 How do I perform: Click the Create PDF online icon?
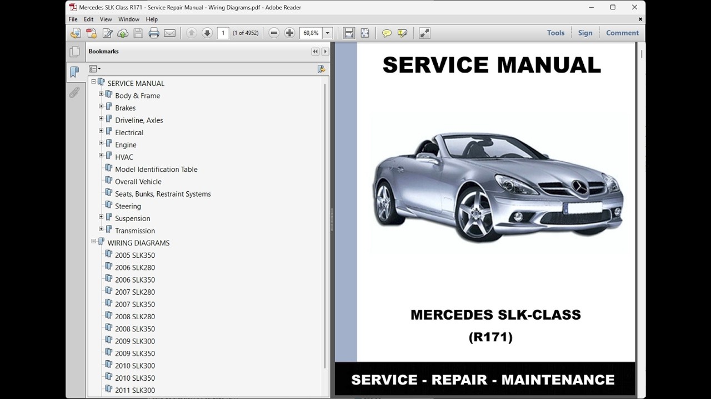(x=92, y=33)
